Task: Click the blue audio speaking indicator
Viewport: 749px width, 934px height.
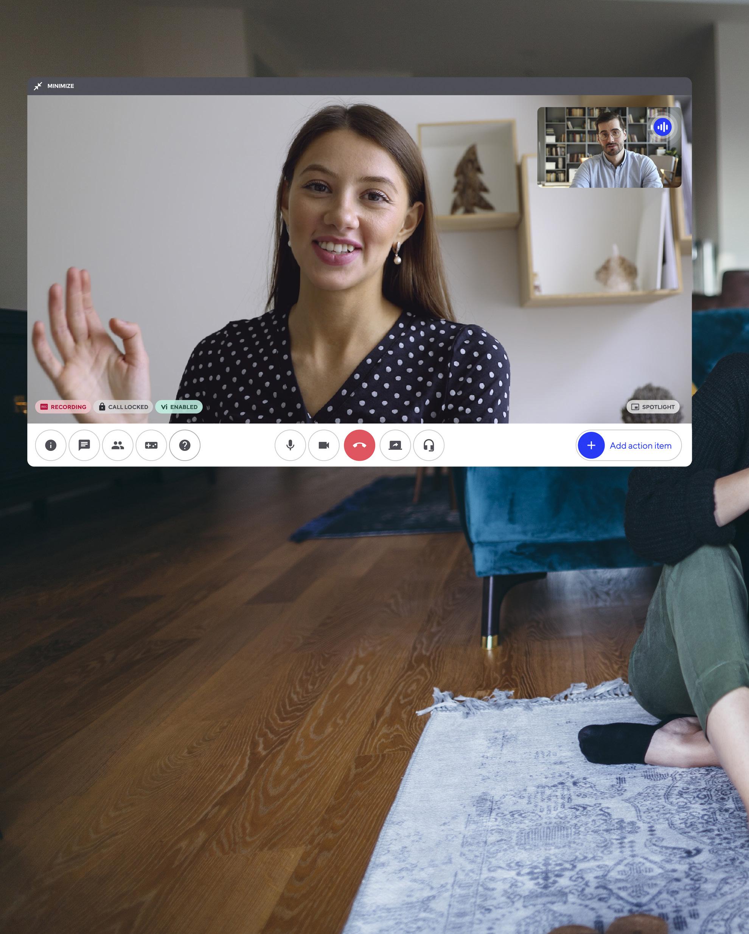Action: (662, 127)
